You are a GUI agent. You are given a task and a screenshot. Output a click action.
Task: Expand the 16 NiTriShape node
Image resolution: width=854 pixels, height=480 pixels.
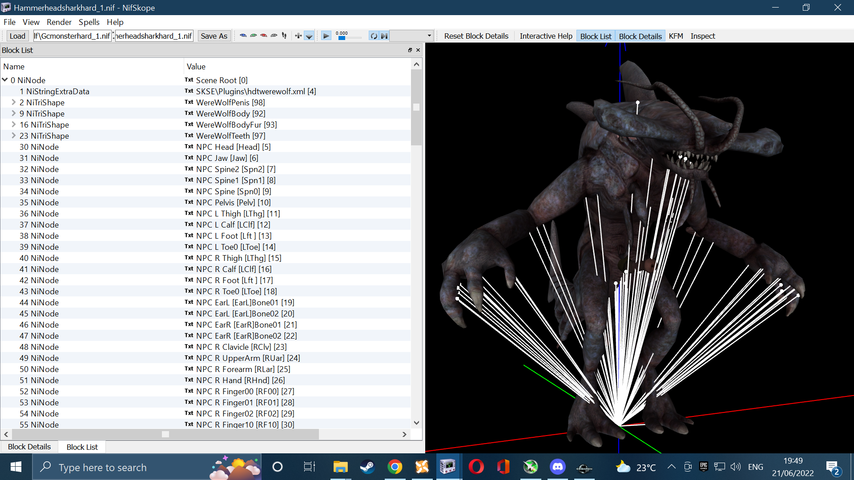coord(14,124)
